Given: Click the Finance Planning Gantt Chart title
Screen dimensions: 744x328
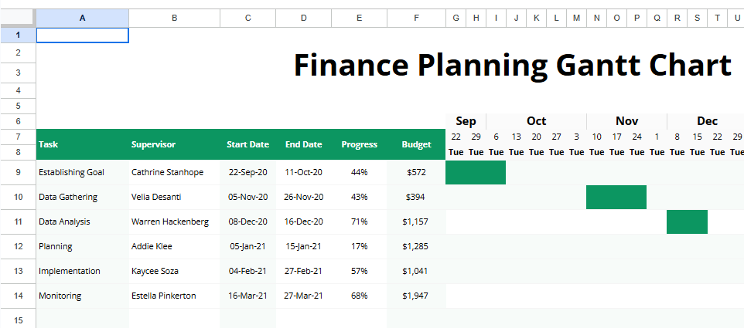Looking at the screenshot, I should (x=512, y=66).
